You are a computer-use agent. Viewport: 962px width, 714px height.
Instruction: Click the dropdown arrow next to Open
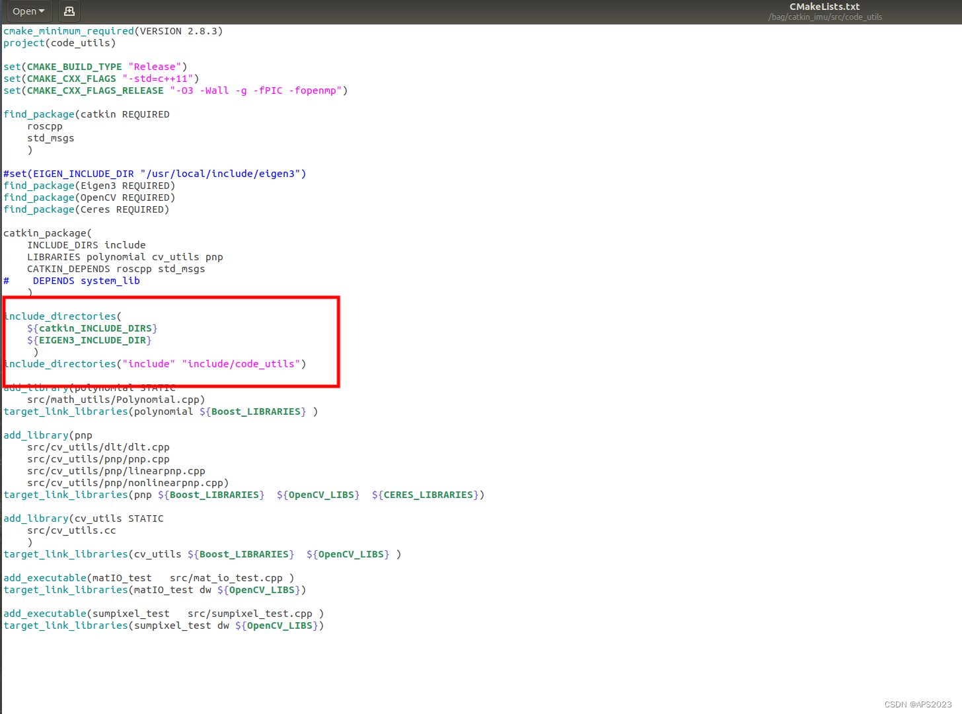[42, 11]
